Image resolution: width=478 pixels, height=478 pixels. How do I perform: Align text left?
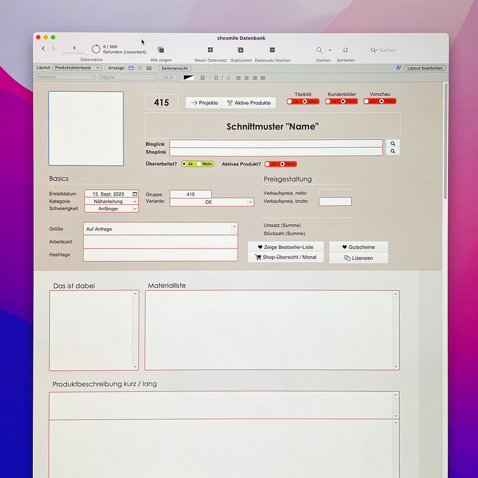(x=239, y=78)
